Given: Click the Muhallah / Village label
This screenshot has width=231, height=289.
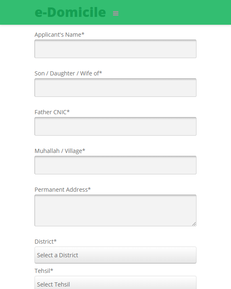Looking at the screenshot, I should click(60, 151).
